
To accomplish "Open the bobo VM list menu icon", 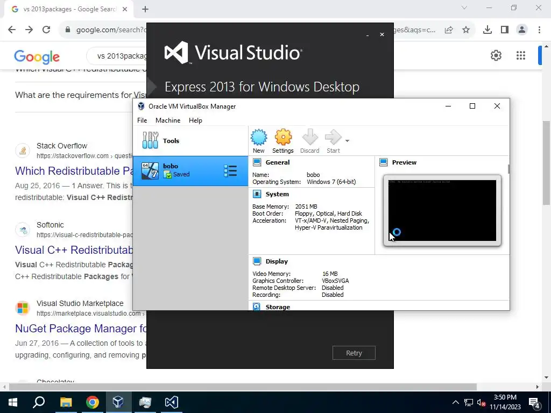I will 230,170.
